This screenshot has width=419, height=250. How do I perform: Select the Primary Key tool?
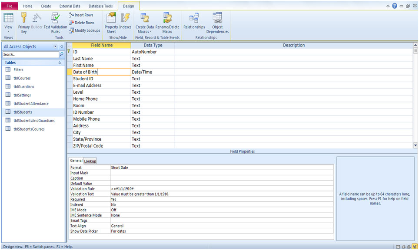[x=23, y=22]
